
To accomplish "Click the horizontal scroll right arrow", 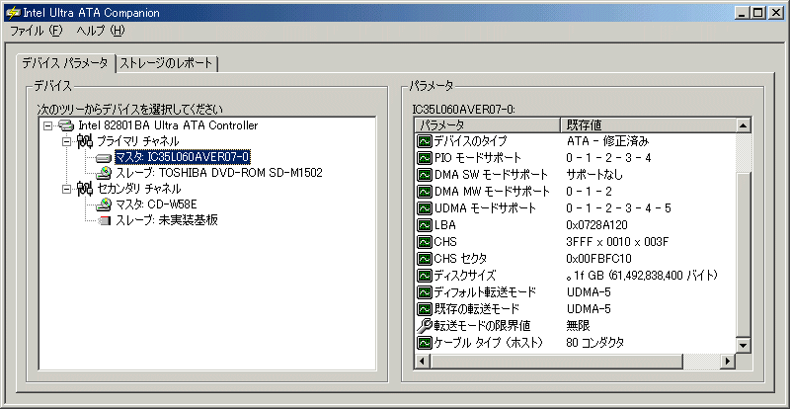I will click(x=727, y=362).
